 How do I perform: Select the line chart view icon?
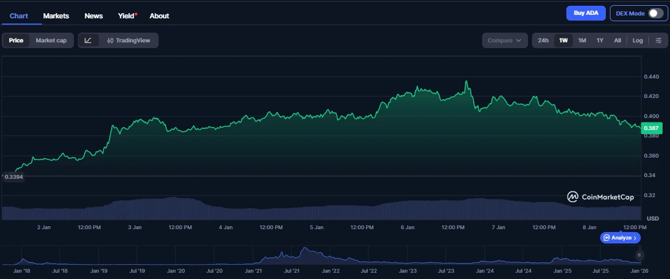tap(88, 40)
